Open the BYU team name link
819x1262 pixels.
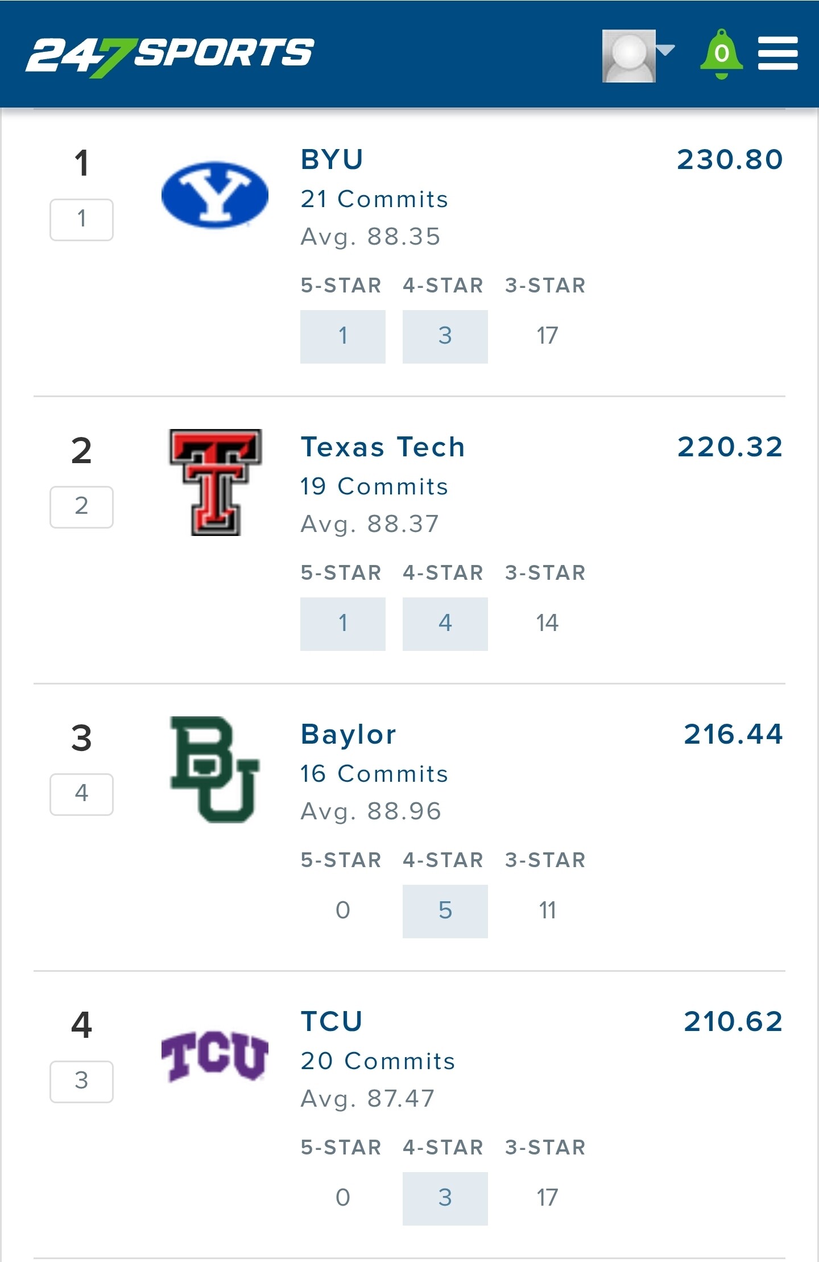pyautogui.click(x=332, y=159)
